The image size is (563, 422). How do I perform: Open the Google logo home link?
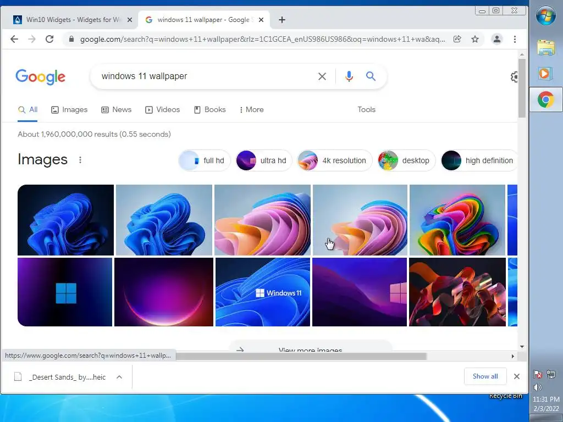[40, 77]
